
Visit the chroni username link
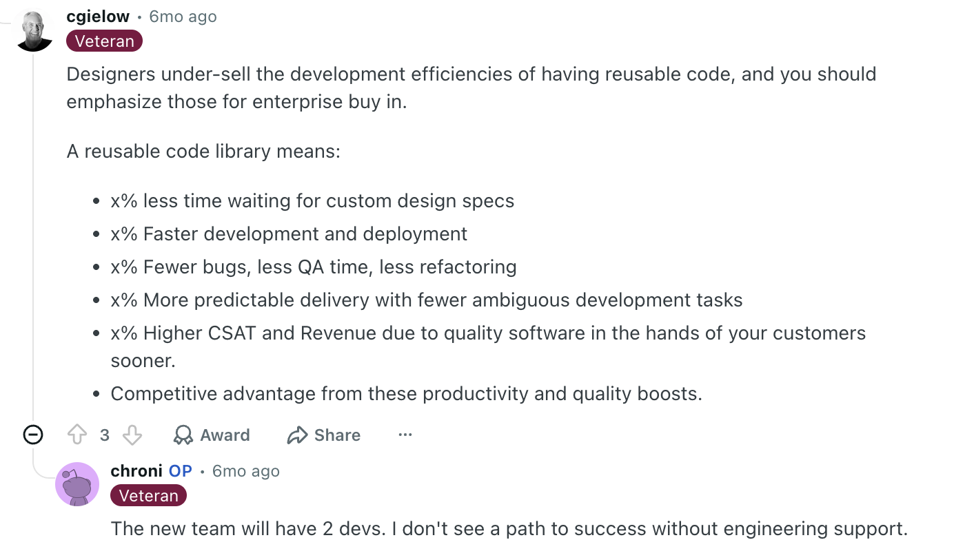click(136, 471)
